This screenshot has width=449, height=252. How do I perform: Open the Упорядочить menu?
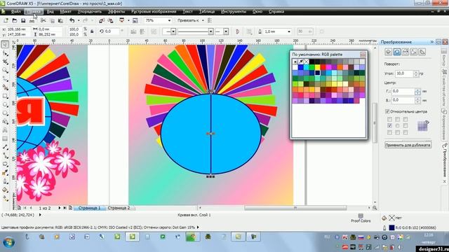[x=90, y=12]
